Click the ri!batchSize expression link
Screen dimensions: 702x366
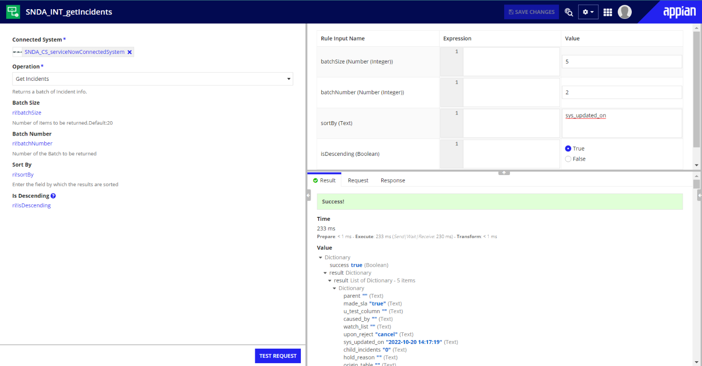pyautogui.click(x=27, y=113)
